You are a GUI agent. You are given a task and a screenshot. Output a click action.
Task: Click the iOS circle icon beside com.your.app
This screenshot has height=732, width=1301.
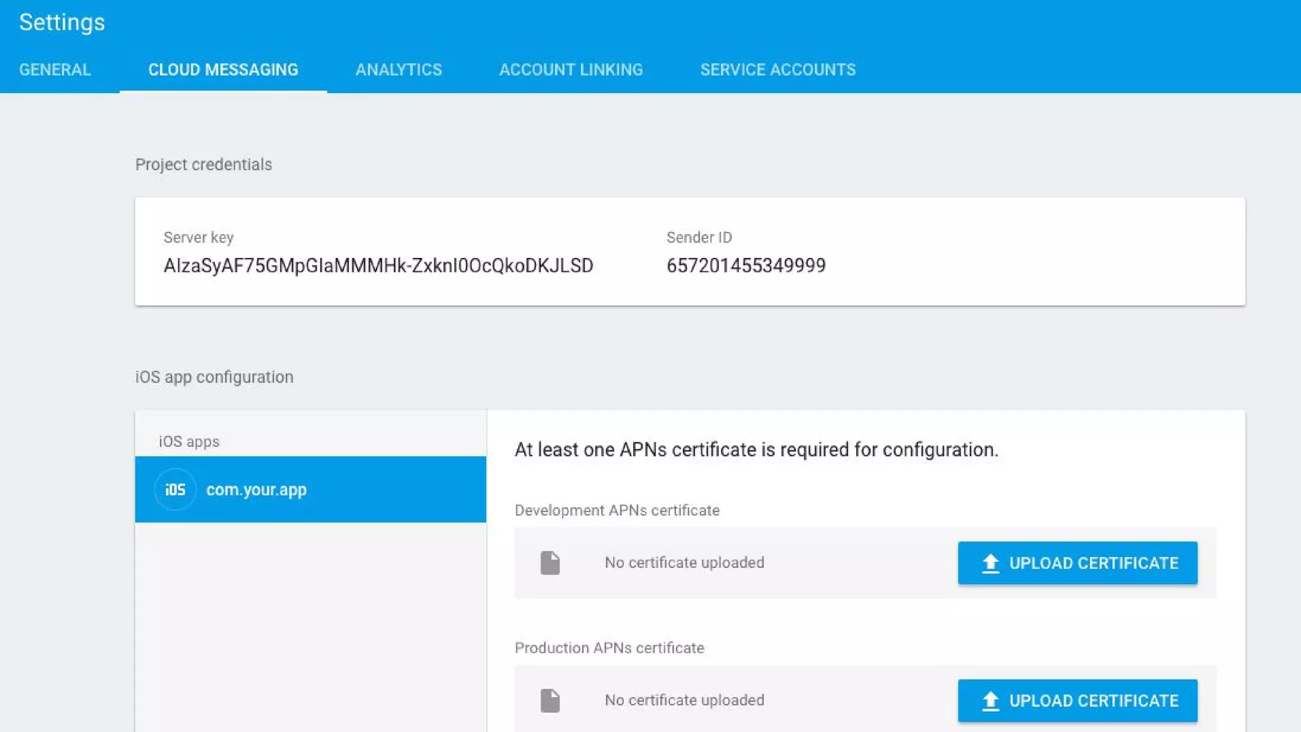175,489
